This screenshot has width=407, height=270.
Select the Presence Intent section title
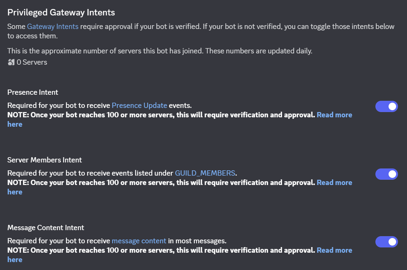click(x=33, y=93)
